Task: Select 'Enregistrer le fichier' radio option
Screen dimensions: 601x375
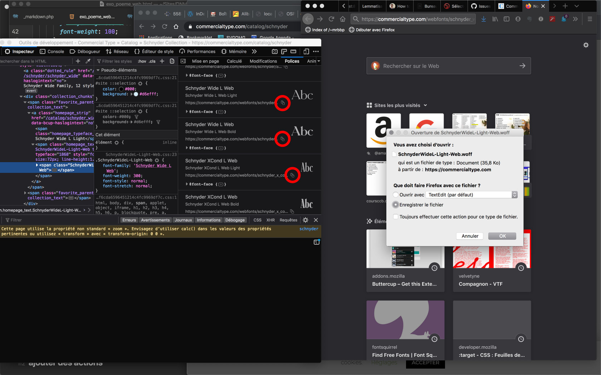Action: (x=395, y=205)
